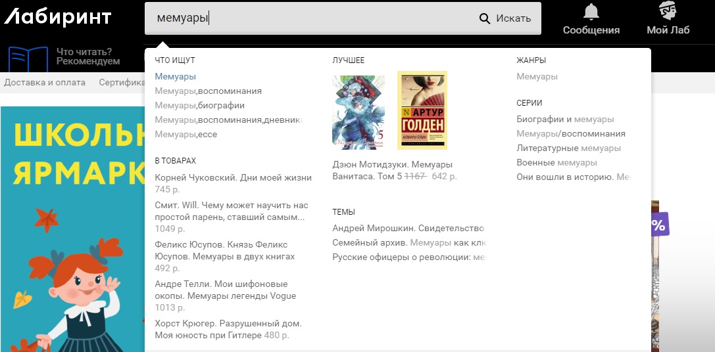Click the СЕРИИ heading
The height and width of the screenshot is (352, 715).
[x=530, y=103]
